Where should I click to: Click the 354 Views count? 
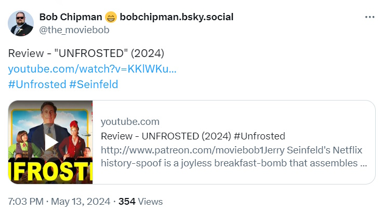tap(140, 202)
